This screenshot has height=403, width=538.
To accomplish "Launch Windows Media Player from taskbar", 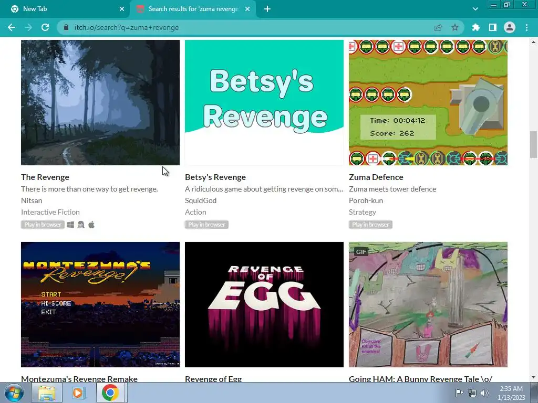I will click(78, 393).
